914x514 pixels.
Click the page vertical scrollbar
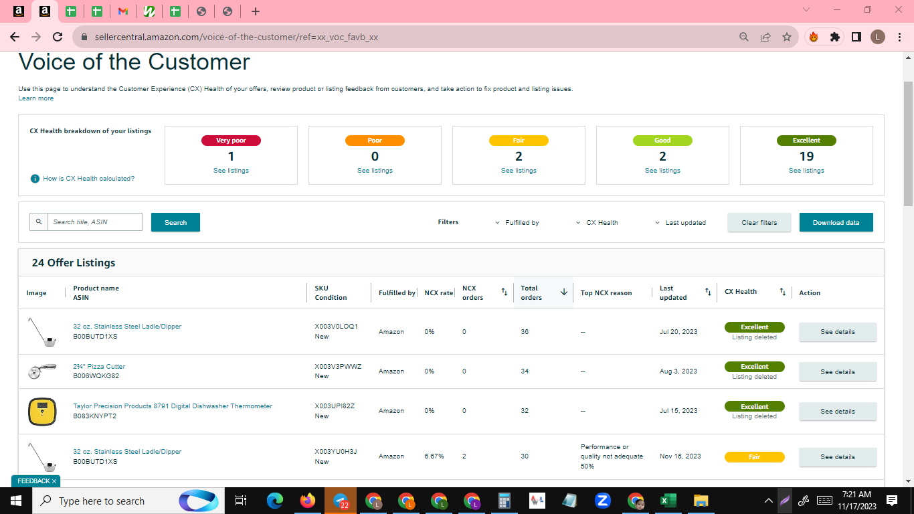click(908, 144)
